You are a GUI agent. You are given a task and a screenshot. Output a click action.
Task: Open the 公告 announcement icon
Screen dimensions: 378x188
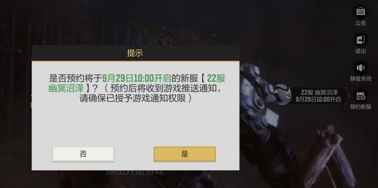[360, 11]
